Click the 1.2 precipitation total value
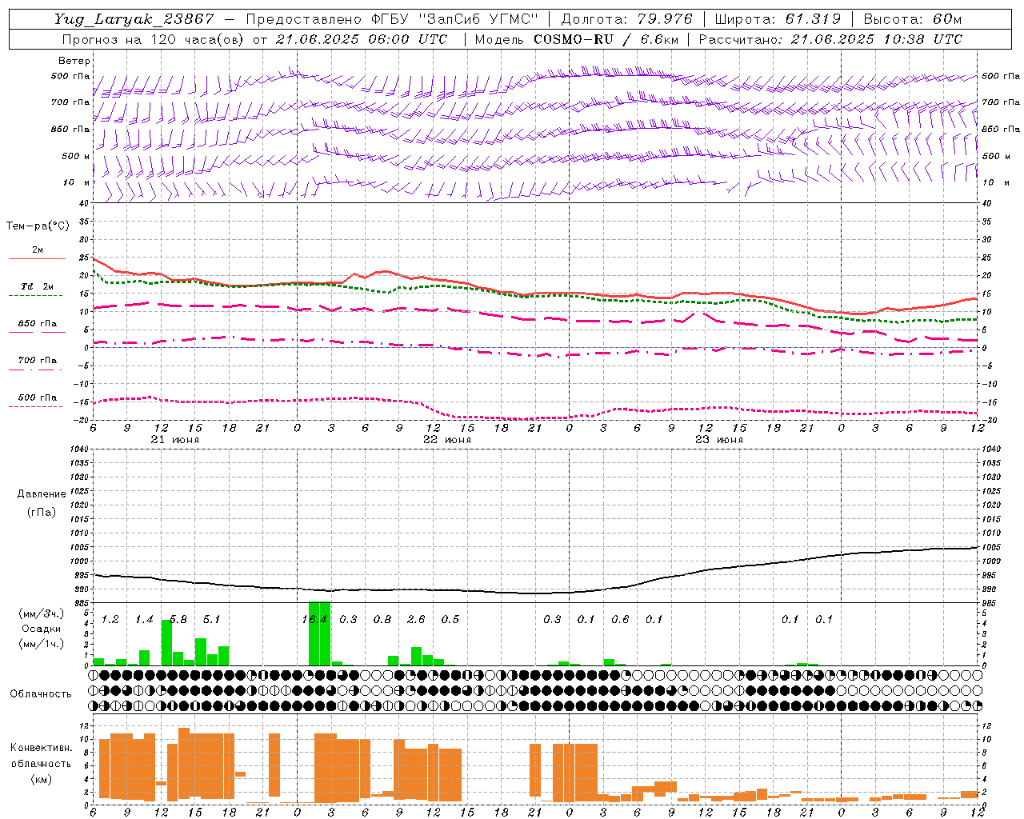 coord(110,620)
